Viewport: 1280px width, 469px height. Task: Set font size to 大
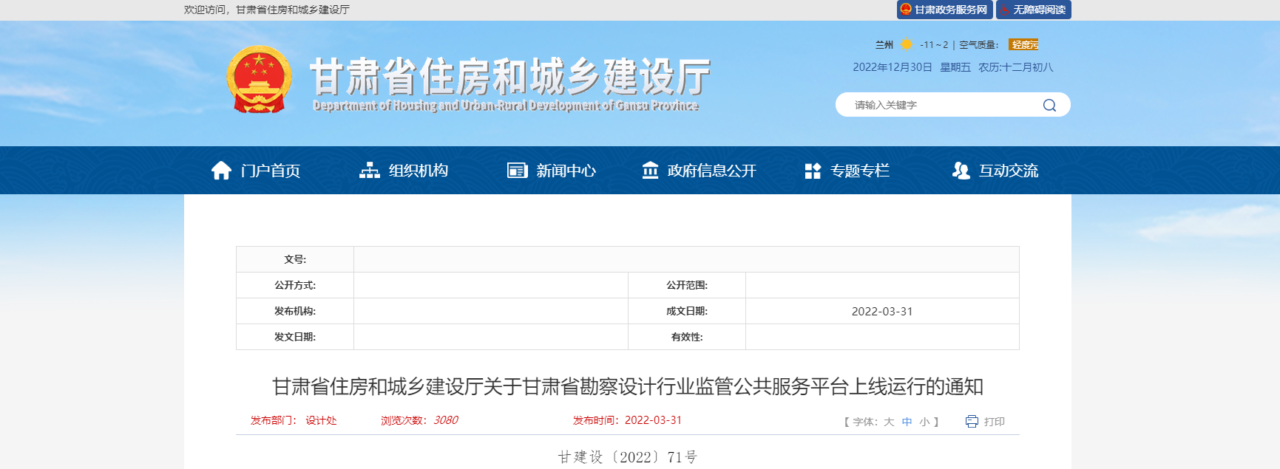coord(889,422)
